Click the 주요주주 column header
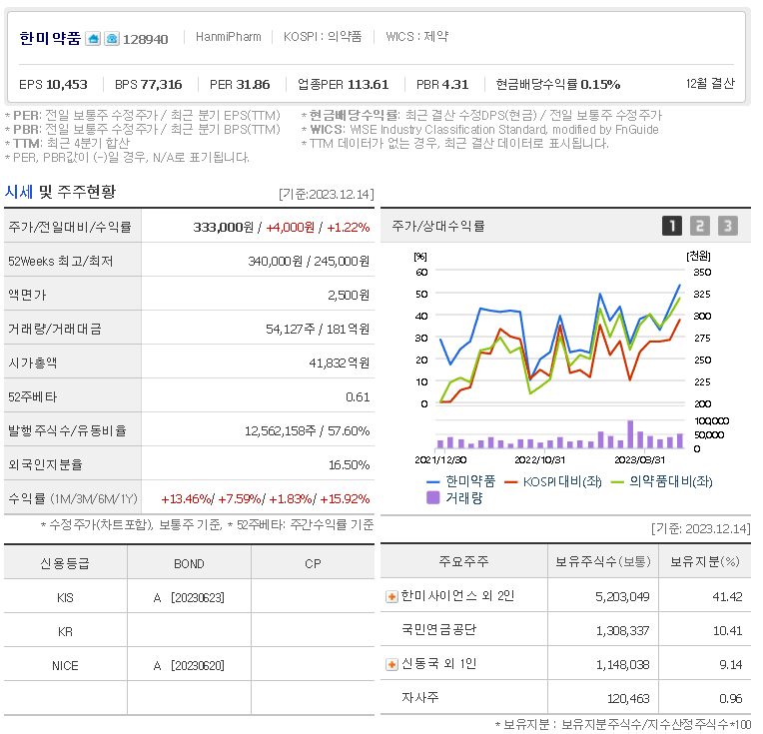This screenshot has width=763, height=734. [463, 561]
